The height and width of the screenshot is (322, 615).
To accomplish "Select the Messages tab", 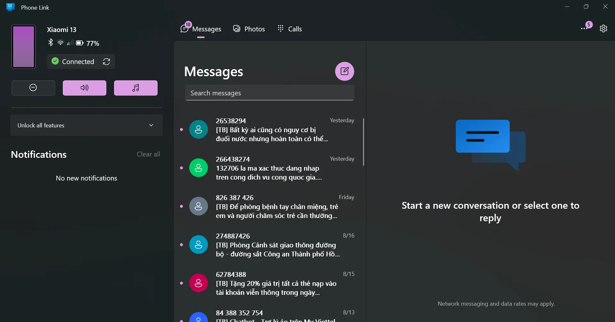I will click(201, 29).
